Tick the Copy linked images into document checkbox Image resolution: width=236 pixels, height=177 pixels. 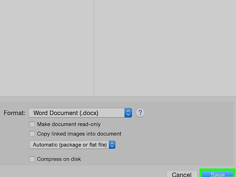pyautogui.click(x=32, y=134)
